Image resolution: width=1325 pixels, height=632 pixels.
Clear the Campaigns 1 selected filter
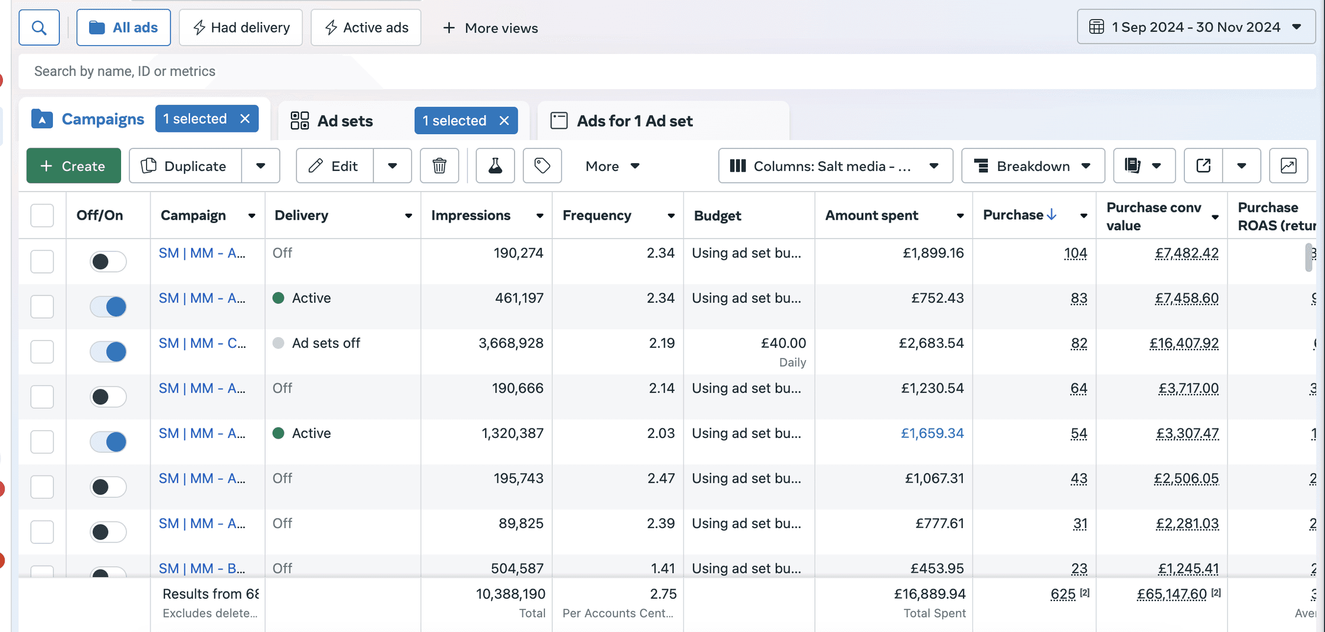click(x=245, y=119)
